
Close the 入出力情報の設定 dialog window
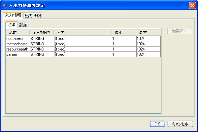tap(192, 6)
